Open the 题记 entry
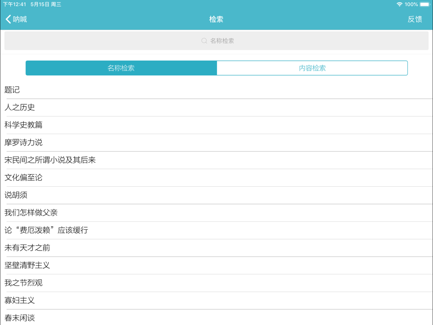This screenshot has height=325, width=433. coord(216,90)
